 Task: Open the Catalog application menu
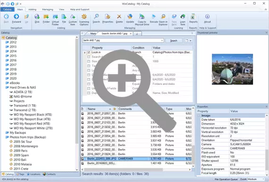coord(7,9)
